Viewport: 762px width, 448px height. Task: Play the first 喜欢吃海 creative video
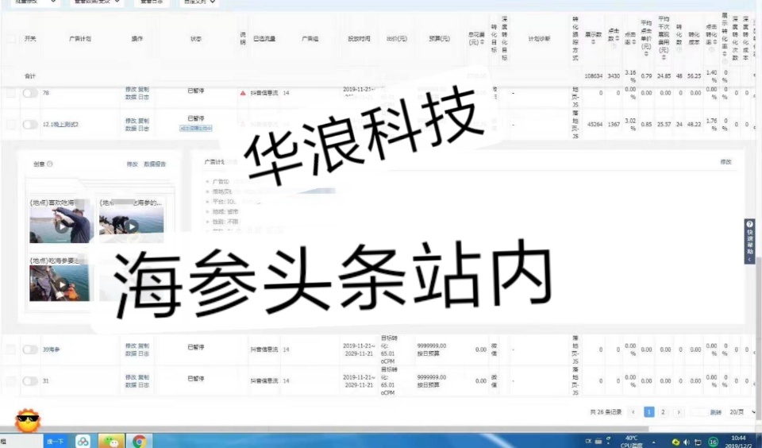click(x=62, y=226)
